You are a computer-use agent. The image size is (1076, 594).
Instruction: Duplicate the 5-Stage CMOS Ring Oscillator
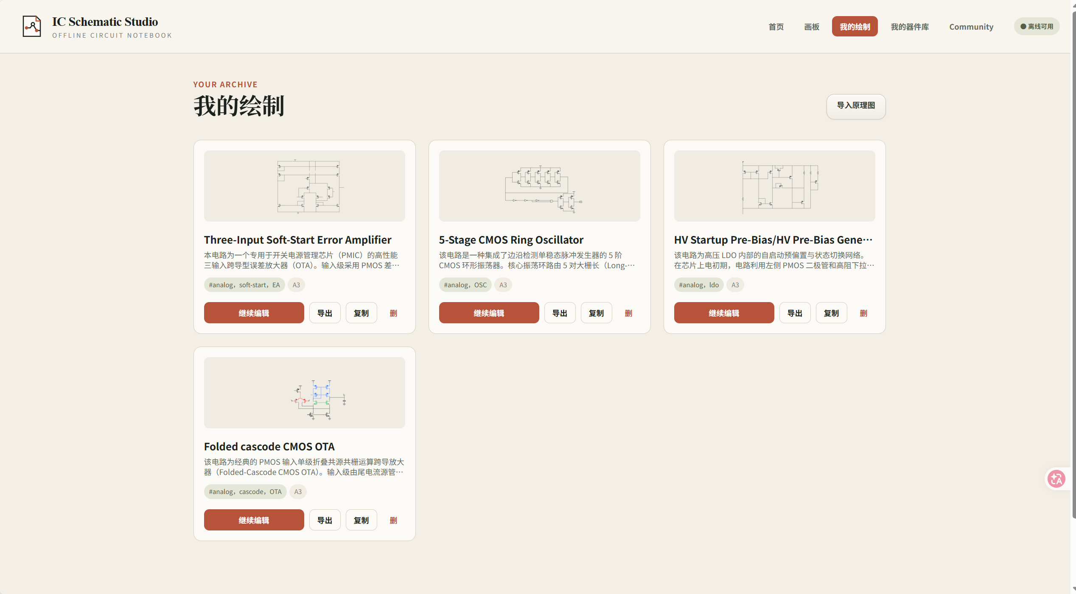click(x=596, y=313)
